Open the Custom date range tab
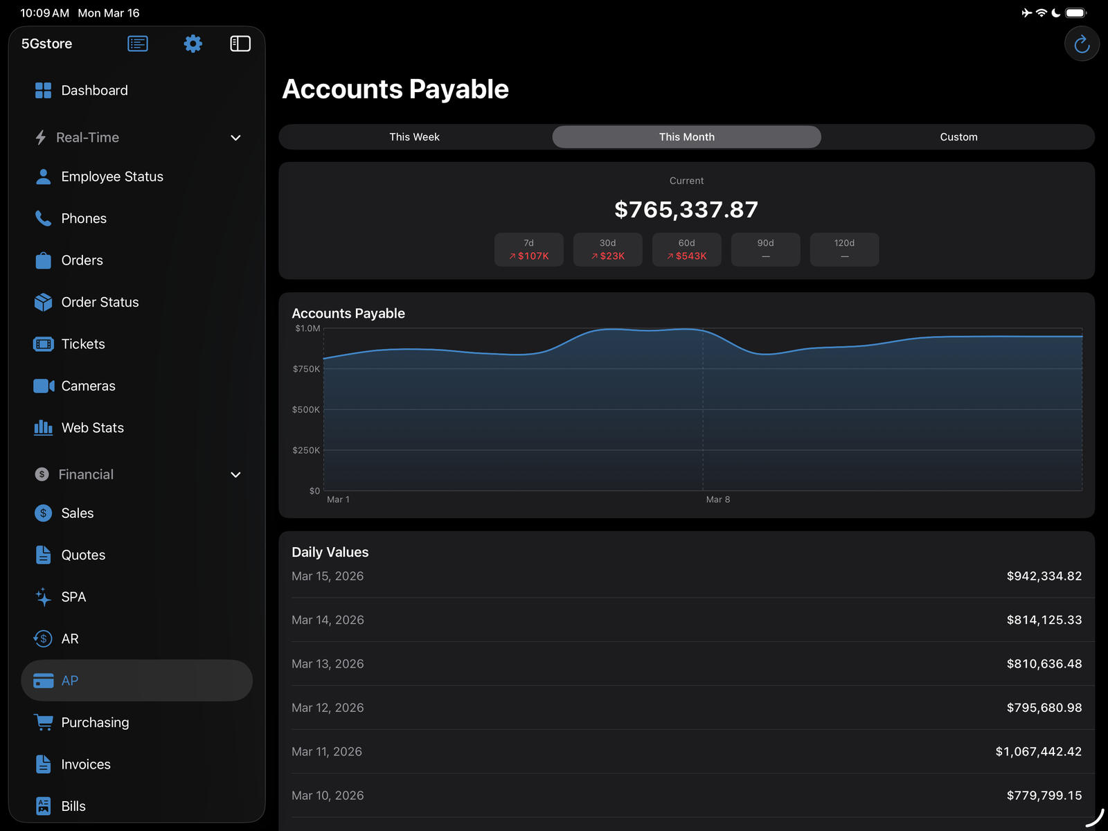This screenshot has height=831, width=1108. tap(958, 136)
